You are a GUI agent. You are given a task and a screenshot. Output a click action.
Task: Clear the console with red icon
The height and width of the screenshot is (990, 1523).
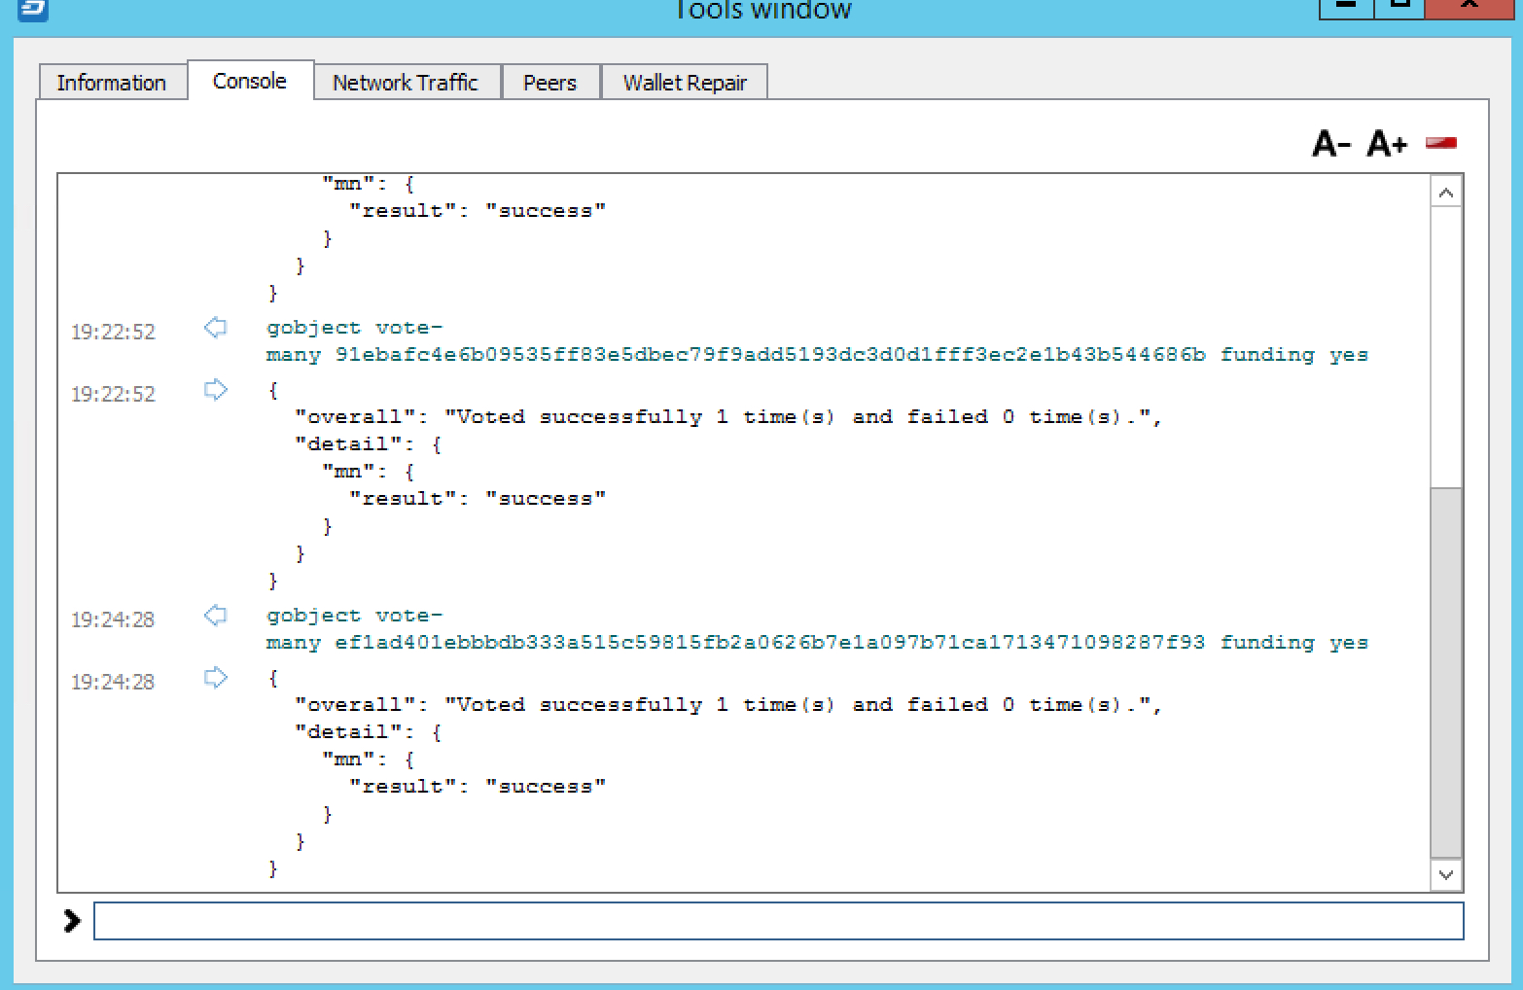(1440, 143)
